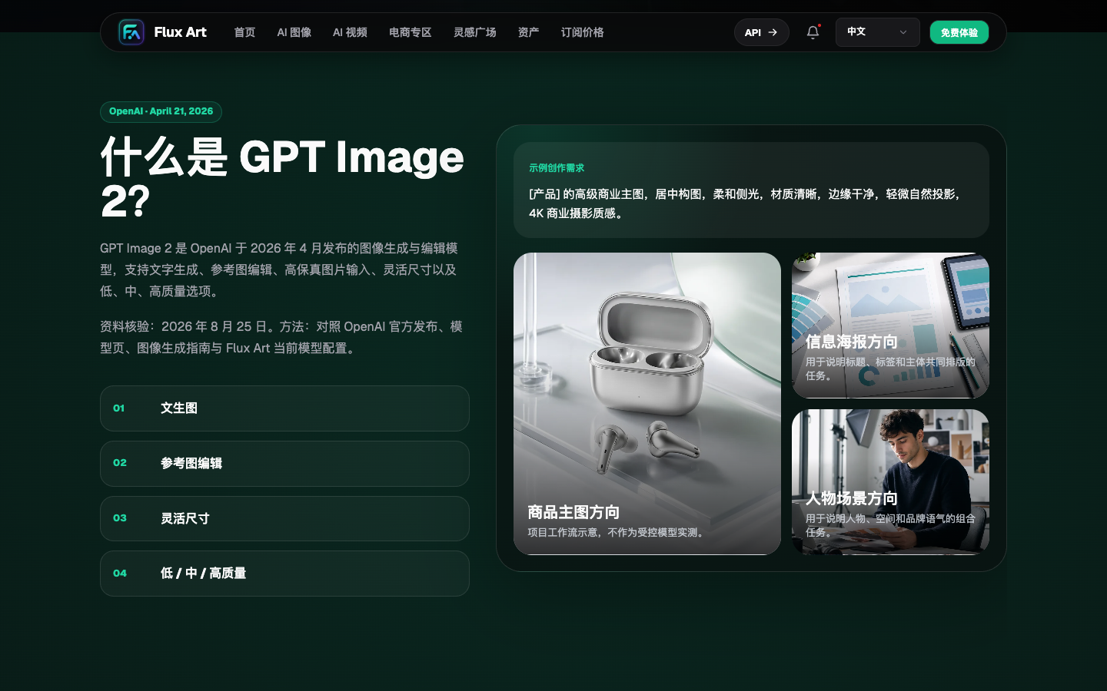Select the 03 灵活尺寸 item
This screenshot has height=691, width=1107.
pyautogui.click(x=284, y=518)
